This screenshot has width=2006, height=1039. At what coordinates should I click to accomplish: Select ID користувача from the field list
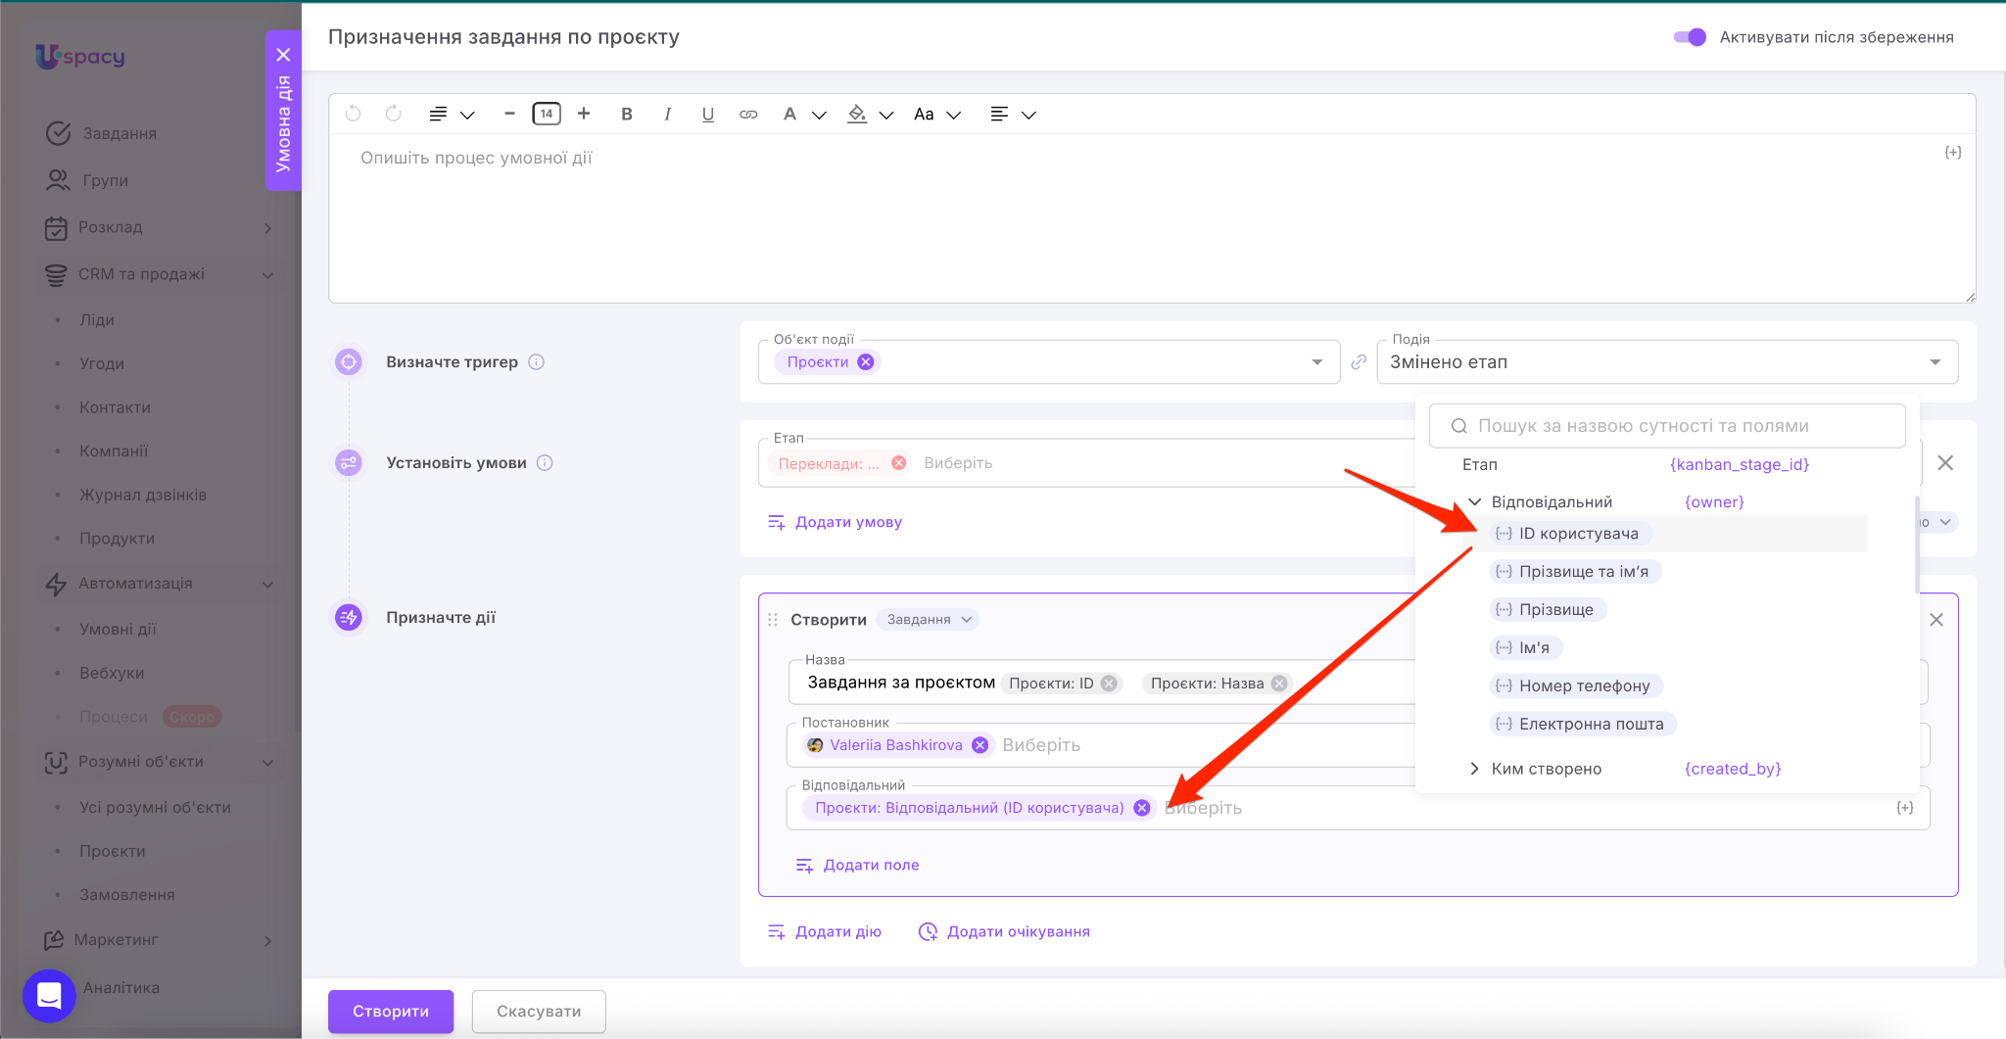pyautogui.click(x=1578, y=534)
